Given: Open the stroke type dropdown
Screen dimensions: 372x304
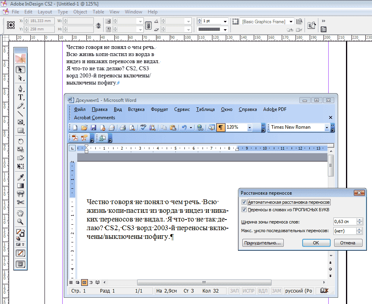Looking at the screenshot, I should pyautogui.click(x=225, y=30).
